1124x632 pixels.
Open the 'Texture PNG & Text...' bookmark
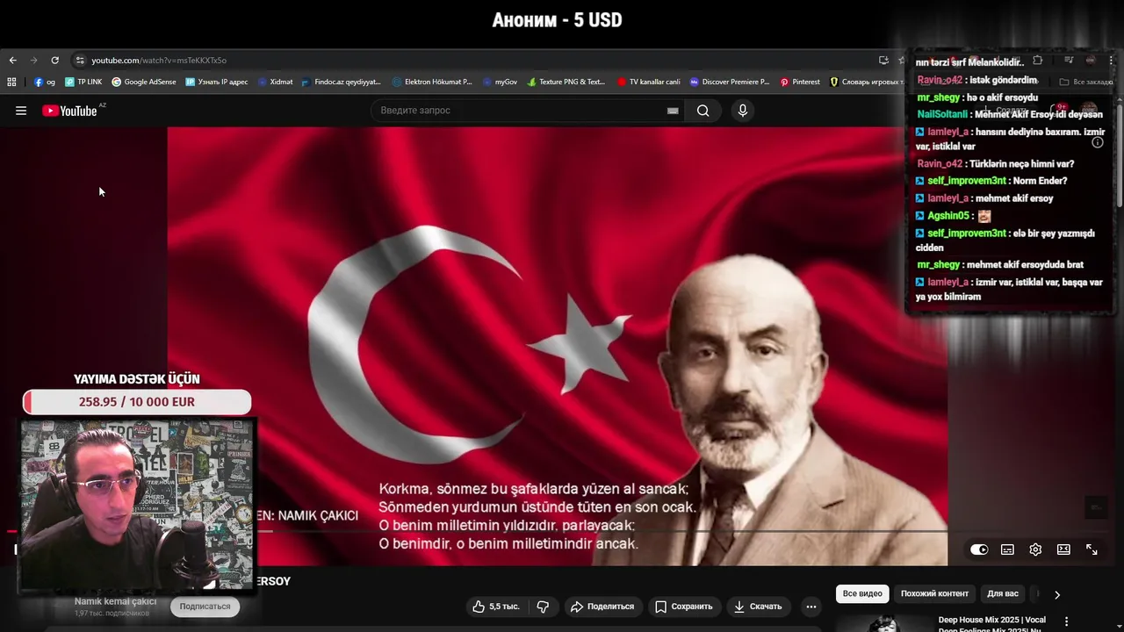[x=566, y=82]
